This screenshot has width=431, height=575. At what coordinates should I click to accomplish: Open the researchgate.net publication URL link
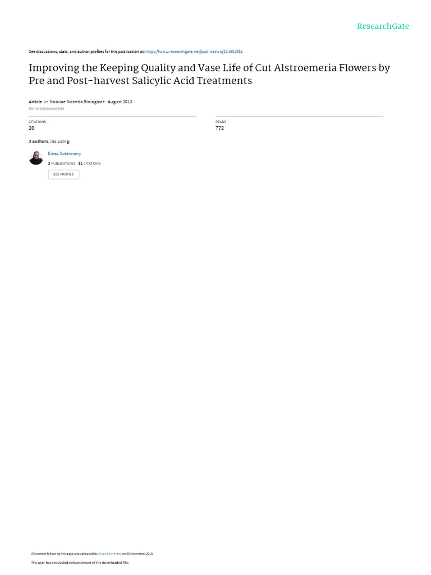194,52
